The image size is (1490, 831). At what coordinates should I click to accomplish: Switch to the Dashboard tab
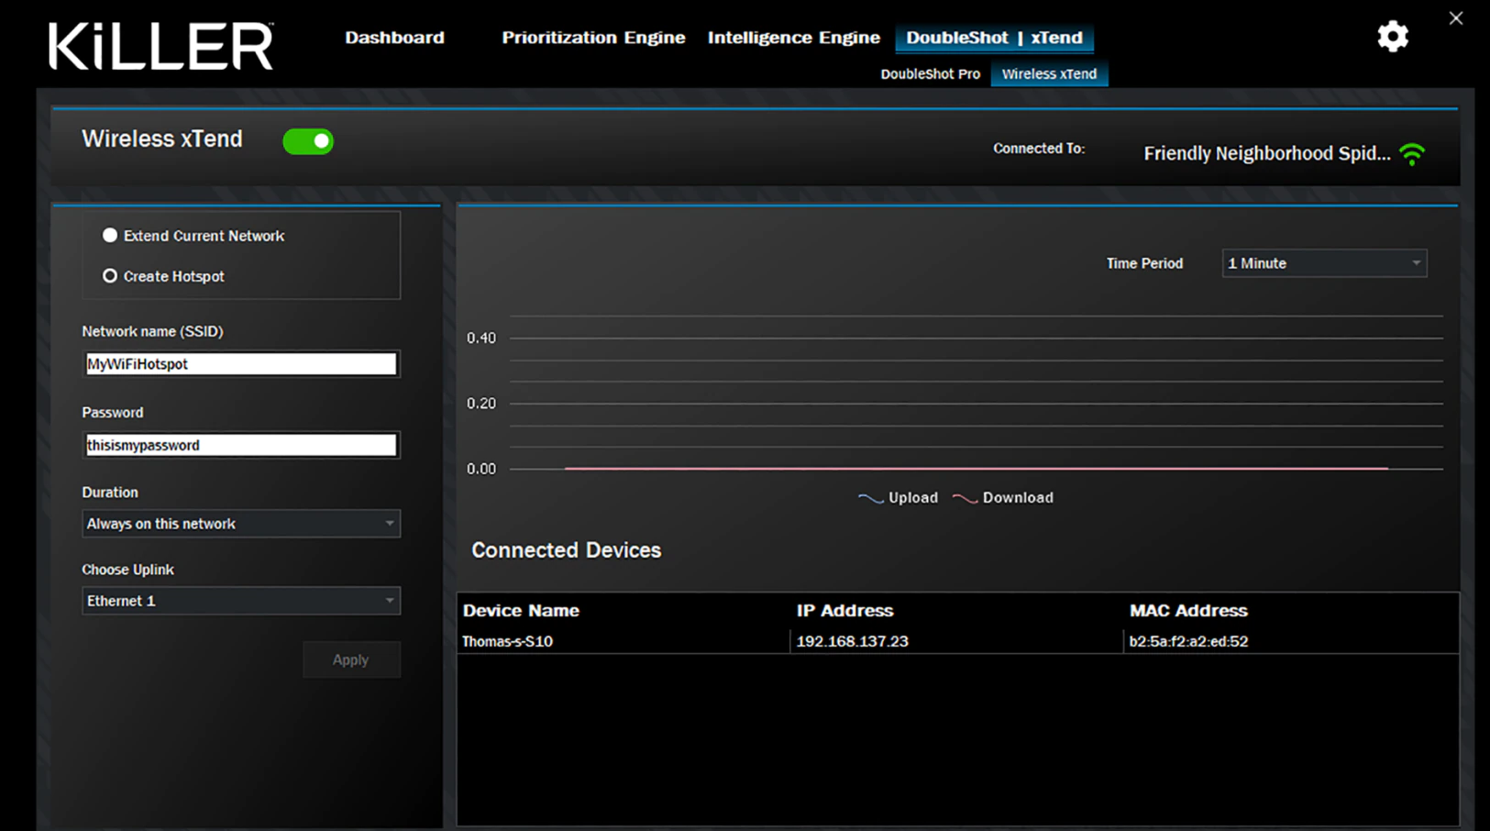point(394,38)
